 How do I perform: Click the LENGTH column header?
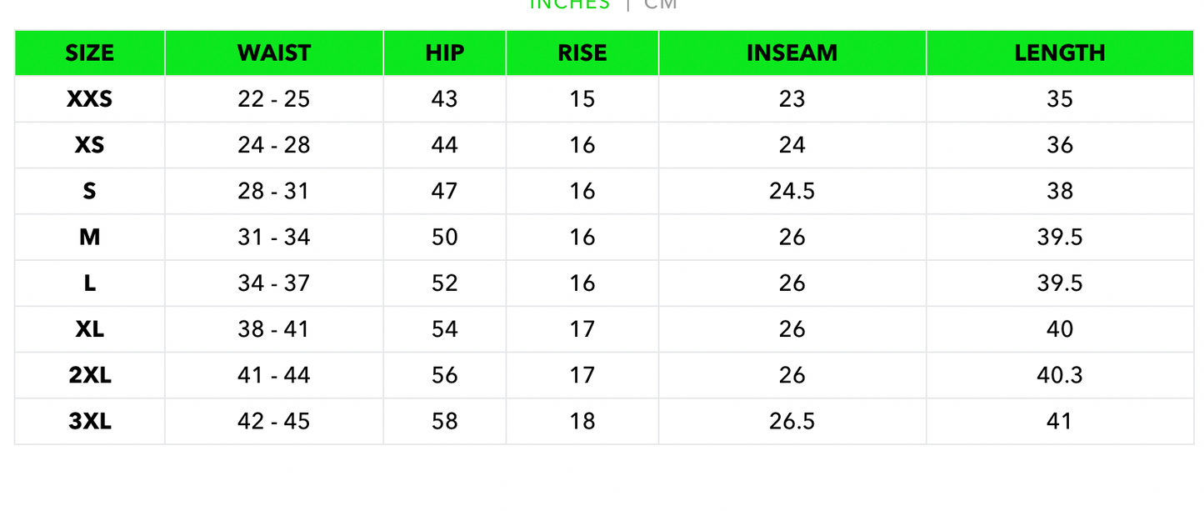[x=1059, y=53]
